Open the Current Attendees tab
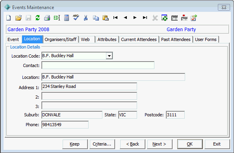The height and width of the screenshot is (153, 234). [x=139, y=39]
